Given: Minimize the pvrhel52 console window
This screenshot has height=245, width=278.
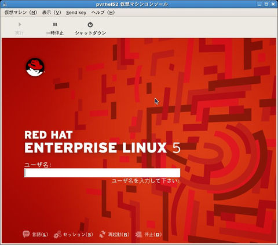Looking at the screenshot, I should tap(259, 4).
